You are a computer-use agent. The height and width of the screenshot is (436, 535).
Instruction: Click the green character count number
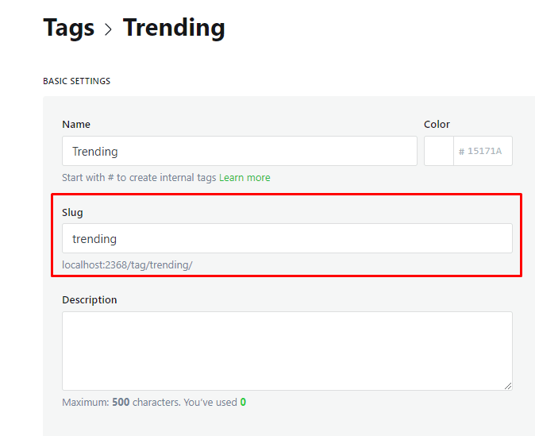pos(243,403)
